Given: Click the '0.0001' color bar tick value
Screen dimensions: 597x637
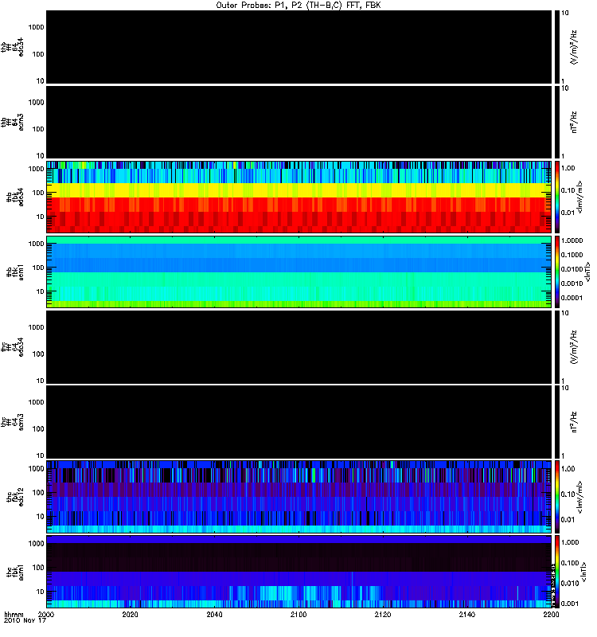Looking at the screenshot, I should [572, 298].
